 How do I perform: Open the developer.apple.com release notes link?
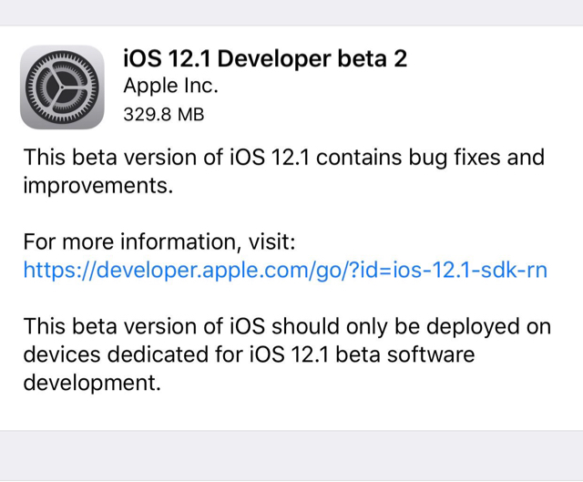pos(285,271)
